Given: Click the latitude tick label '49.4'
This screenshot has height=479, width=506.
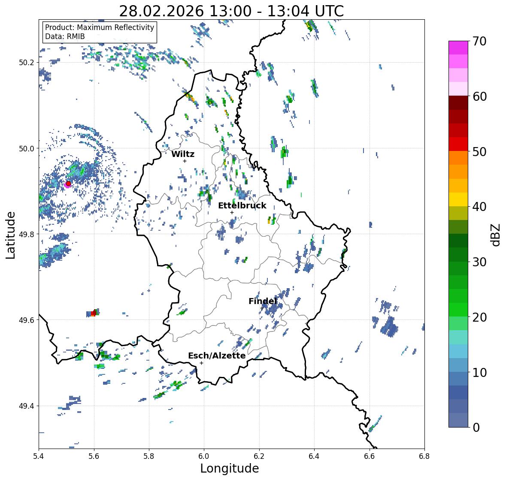Looking at the screenshot, I should click(27, 406).
